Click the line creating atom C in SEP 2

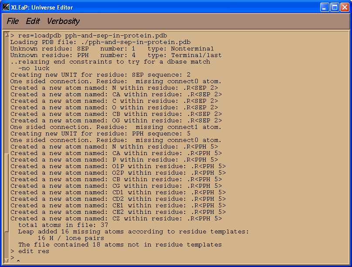(114, 101)
